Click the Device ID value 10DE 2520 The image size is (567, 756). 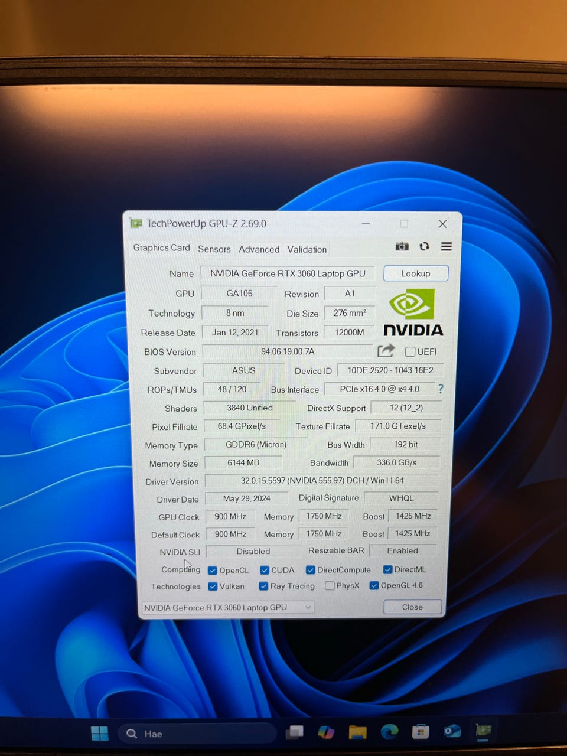pos(390,370)
